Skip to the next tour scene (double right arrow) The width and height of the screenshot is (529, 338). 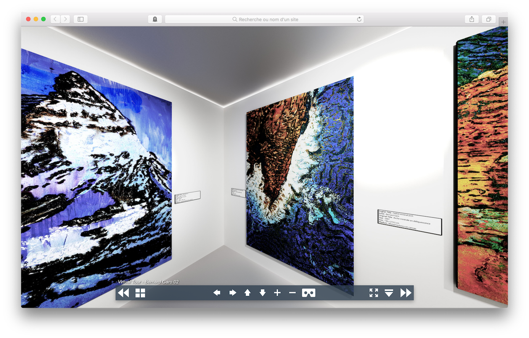pos(406,293)
